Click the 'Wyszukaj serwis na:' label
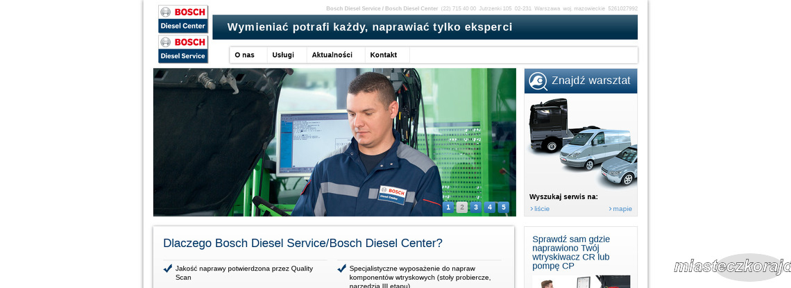The image size is (791, 288). click(x=563, y=196)
